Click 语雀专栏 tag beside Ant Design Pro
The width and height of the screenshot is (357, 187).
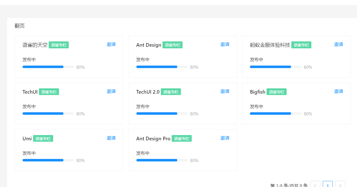tap(182, 138)
